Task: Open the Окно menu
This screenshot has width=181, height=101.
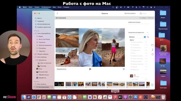Action: point(59,7)
